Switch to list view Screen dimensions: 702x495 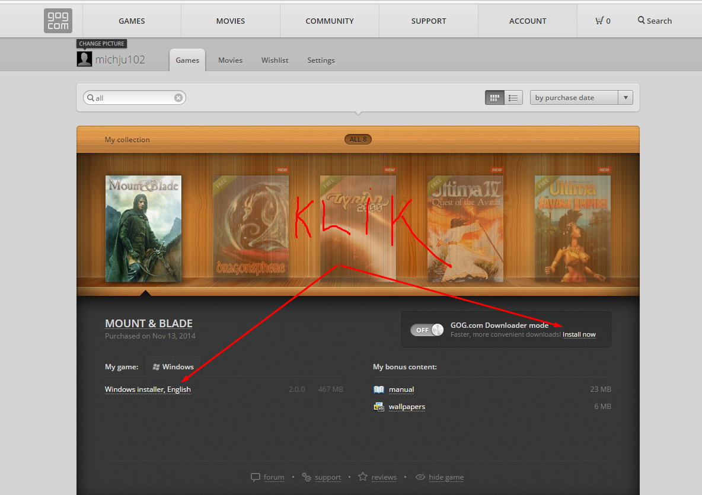pos(513,98)
